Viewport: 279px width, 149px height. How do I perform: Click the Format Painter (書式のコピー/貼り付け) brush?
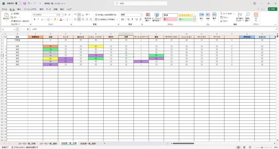[x=12, y=21]
